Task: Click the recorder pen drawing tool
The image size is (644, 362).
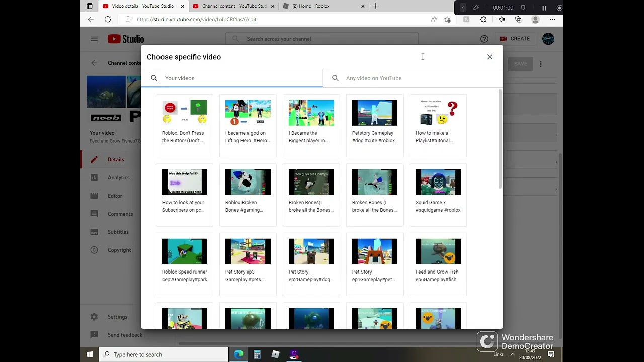Action: (476, 8)
